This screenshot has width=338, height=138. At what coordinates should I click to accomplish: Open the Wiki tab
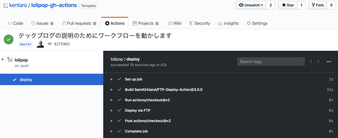click(x=174, y=23)
